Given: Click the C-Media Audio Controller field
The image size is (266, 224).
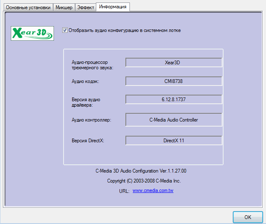Looking at the screenshot, I should tap(173, 120).
